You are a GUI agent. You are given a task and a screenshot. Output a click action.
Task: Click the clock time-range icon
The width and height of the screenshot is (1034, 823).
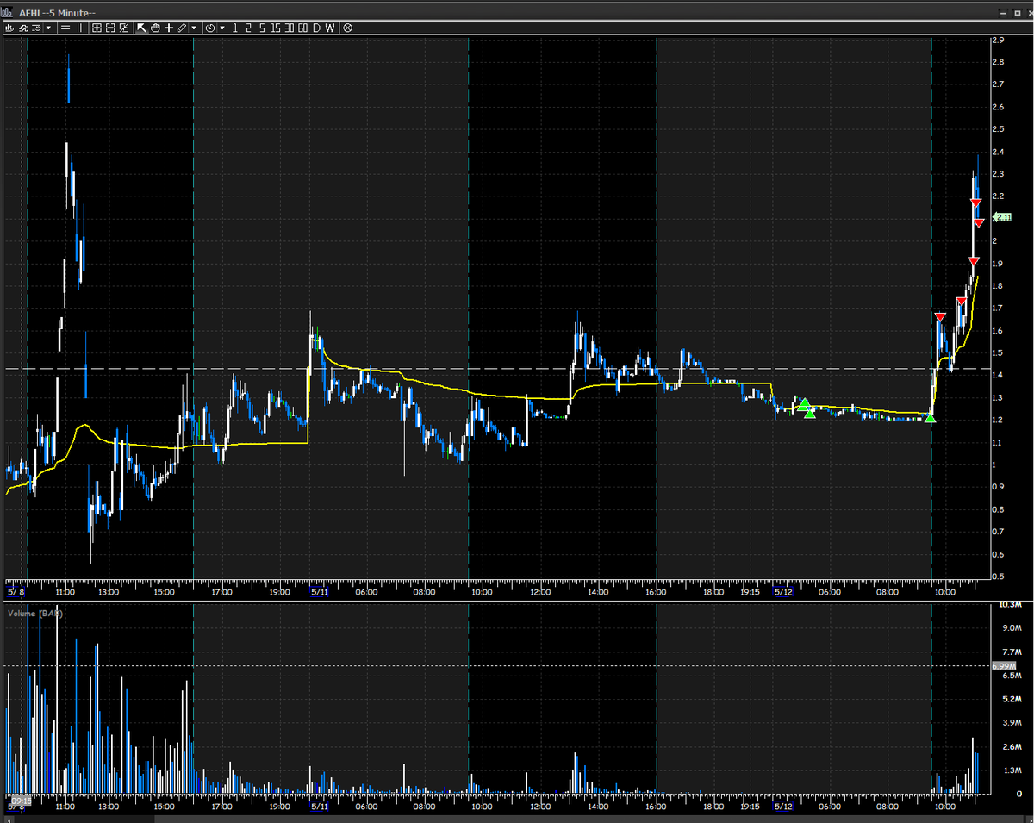[x=210, y=28]
